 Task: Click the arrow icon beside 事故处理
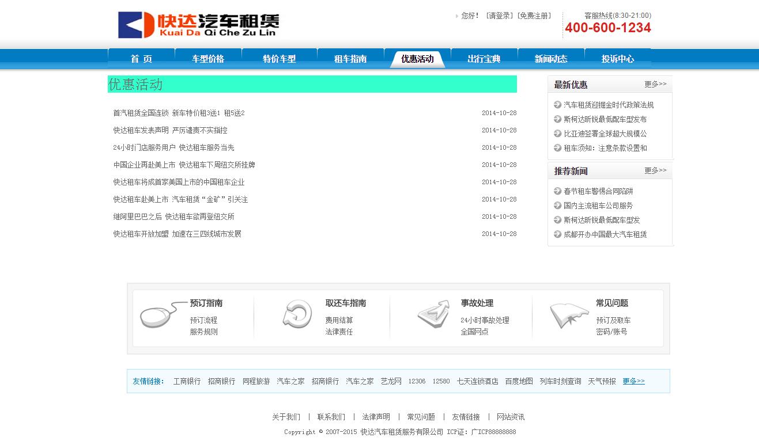433,314
